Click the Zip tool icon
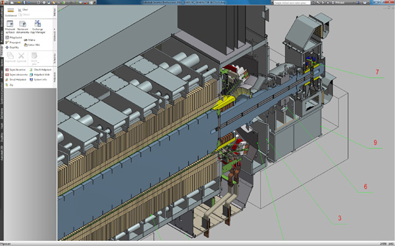395x246 pixels. point(7,85)
